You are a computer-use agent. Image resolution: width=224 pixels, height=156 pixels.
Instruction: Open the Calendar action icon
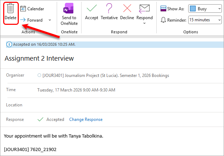(x=23, y=9)
